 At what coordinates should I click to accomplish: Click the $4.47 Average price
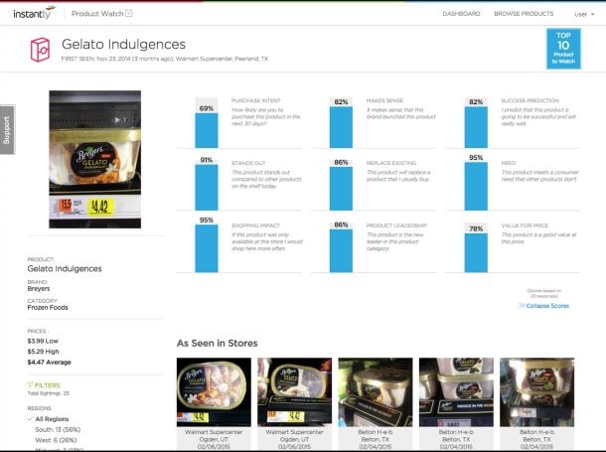tap(49, 362)
